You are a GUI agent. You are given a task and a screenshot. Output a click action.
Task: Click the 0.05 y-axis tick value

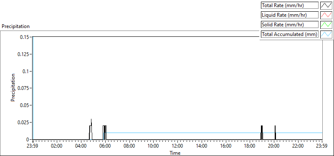[25, 105]
